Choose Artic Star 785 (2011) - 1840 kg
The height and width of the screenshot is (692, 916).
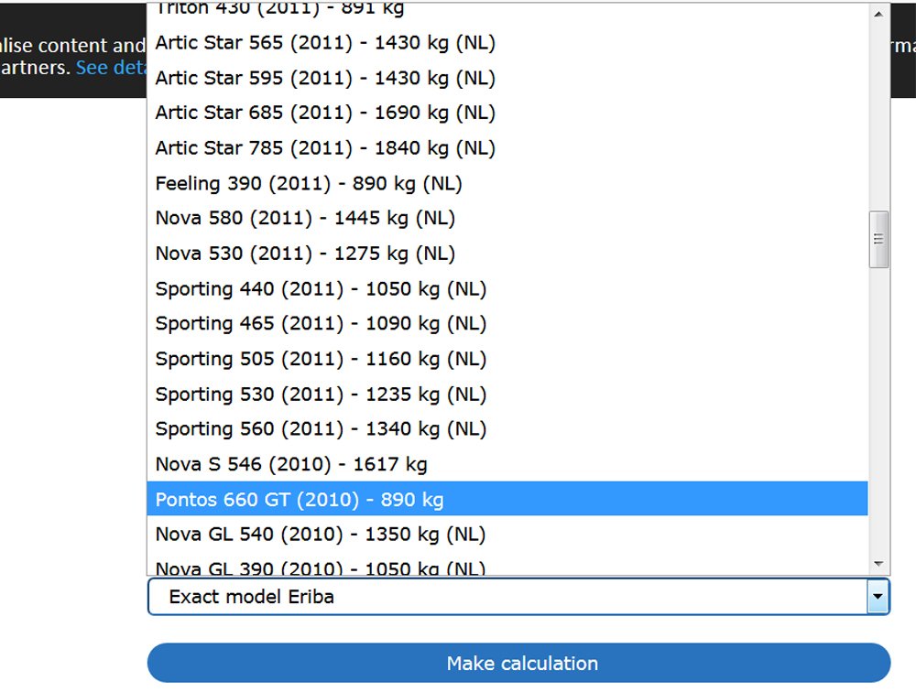point(507,147)
